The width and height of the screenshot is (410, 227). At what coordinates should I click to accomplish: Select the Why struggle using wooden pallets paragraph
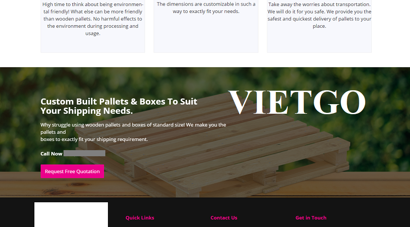point(133,132)
